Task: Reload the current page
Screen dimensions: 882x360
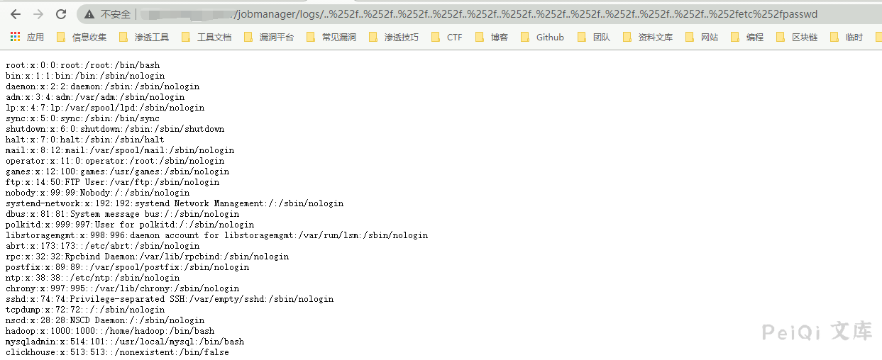Action: (x=61, y=14)
